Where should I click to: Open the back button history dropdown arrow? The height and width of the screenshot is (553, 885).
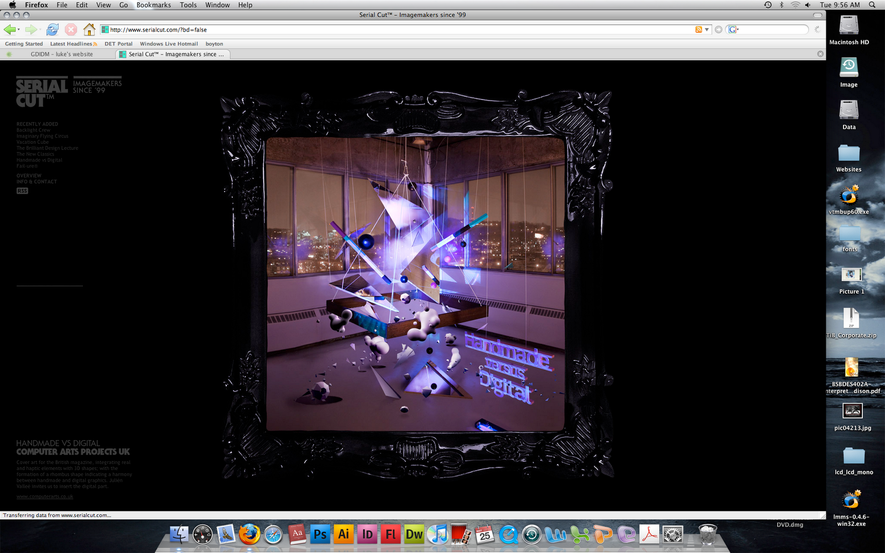coord(19,30)
